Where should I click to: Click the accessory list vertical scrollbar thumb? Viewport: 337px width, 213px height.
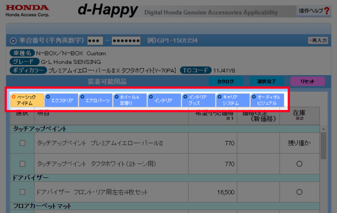tap(324, 146)
